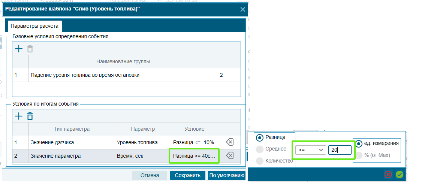Click the 'Тип параметра' column header
Image resolution: width=431 pixels, height=182 pixels.
72,129
